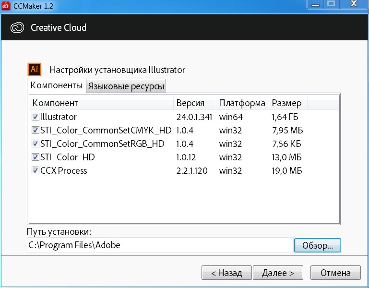The height and width of the screenshot is (288, 369).
Task: Uncheck the STI_Color_CommonSetCMYK_HD checkbox
Action: [x=36, y=130]
